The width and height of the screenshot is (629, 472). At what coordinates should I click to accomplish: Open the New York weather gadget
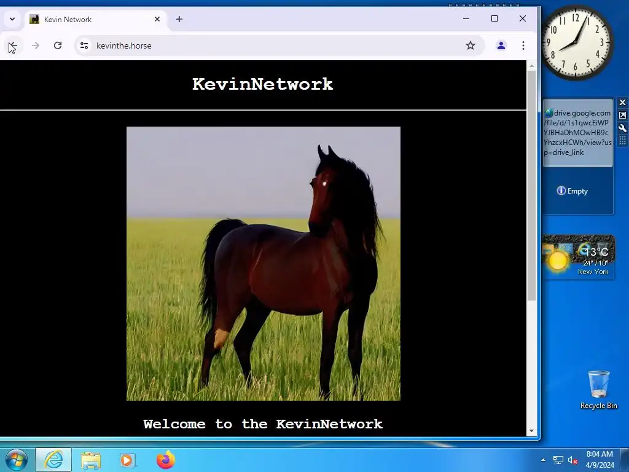578,257
